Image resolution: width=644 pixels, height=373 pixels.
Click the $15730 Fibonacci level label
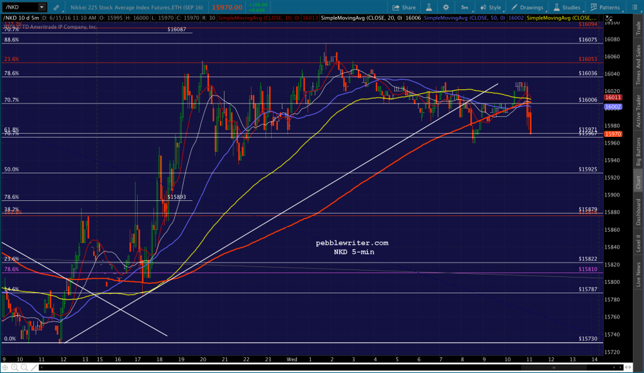coord(588,339)
